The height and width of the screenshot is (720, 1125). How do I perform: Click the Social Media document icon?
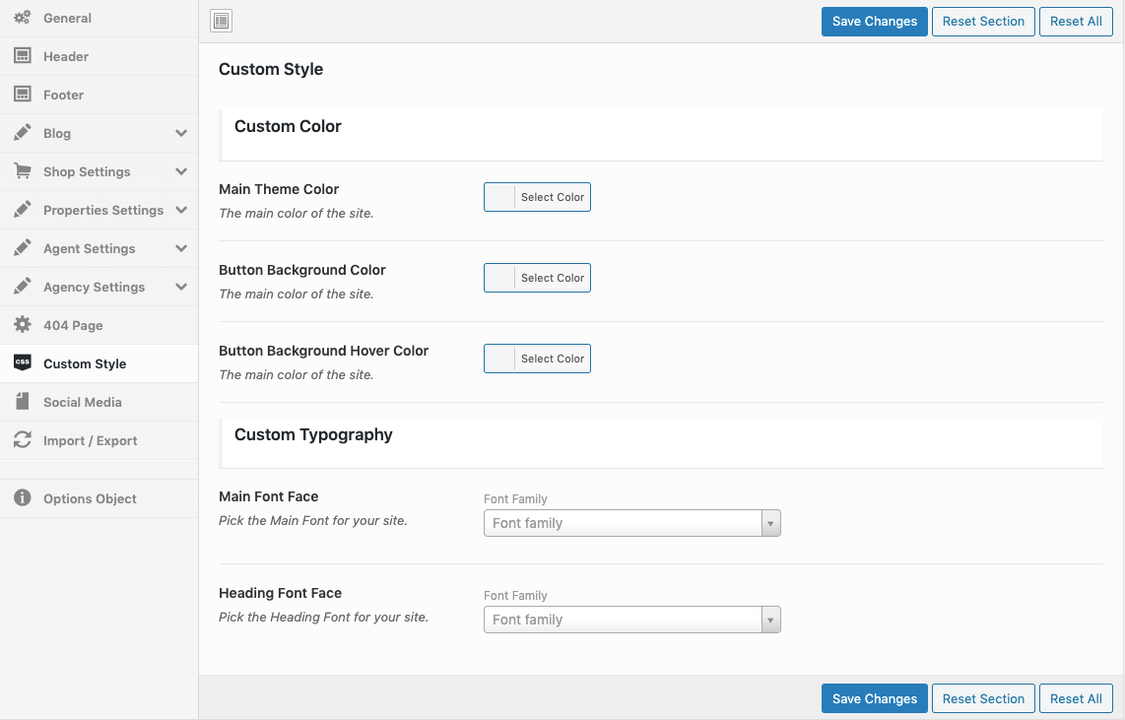point(22,402)
